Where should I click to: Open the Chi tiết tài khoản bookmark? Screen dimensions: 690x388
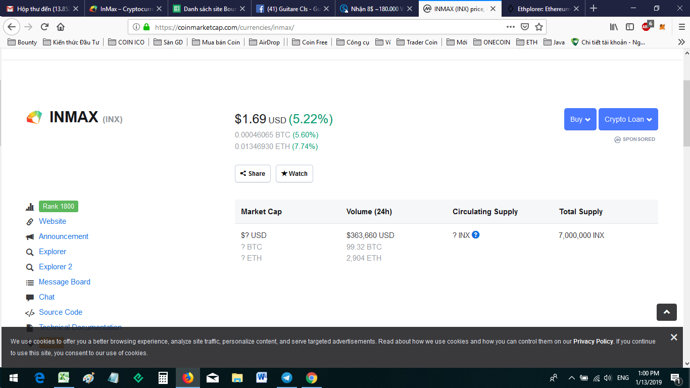(608, 42)
